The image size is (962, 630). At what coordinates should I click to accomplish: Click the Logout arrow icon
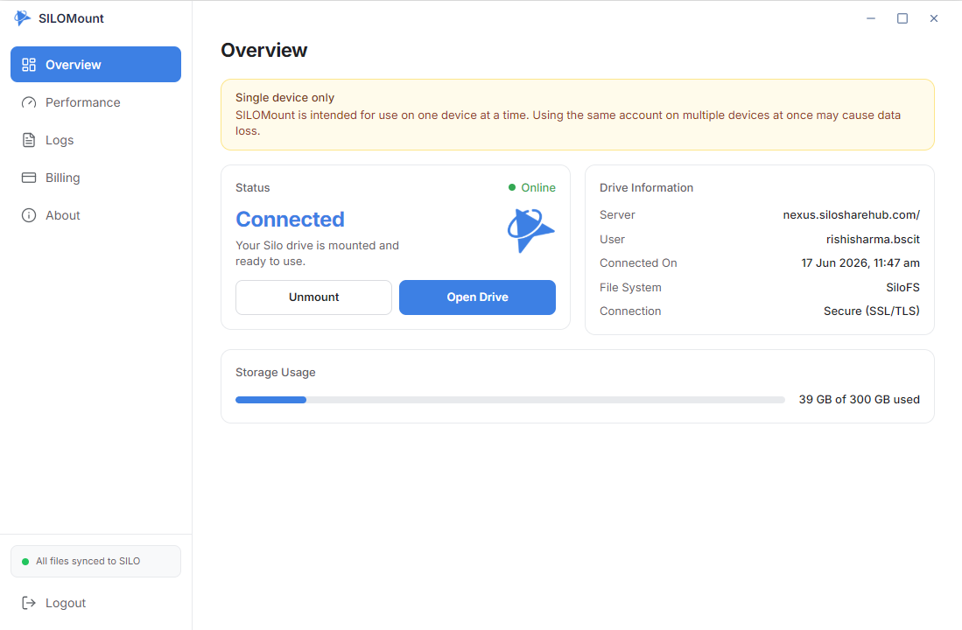pos(29,603)
